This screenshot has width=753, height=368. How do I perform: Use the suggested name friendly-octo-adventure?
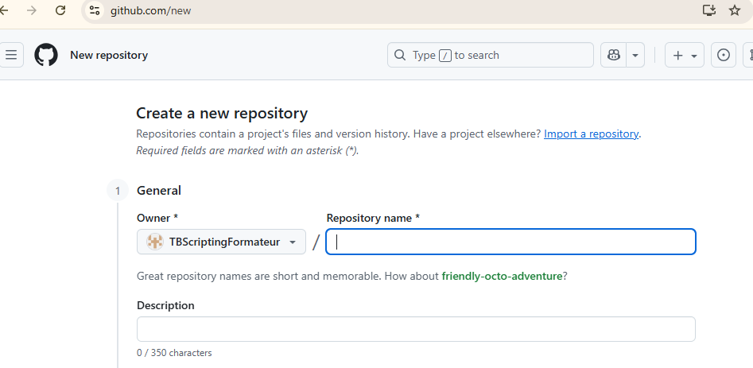point(502,277)
